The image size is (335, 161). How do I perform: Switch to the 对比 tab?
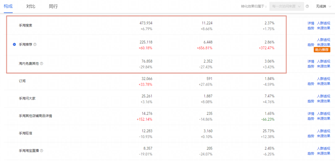point(31,6)
